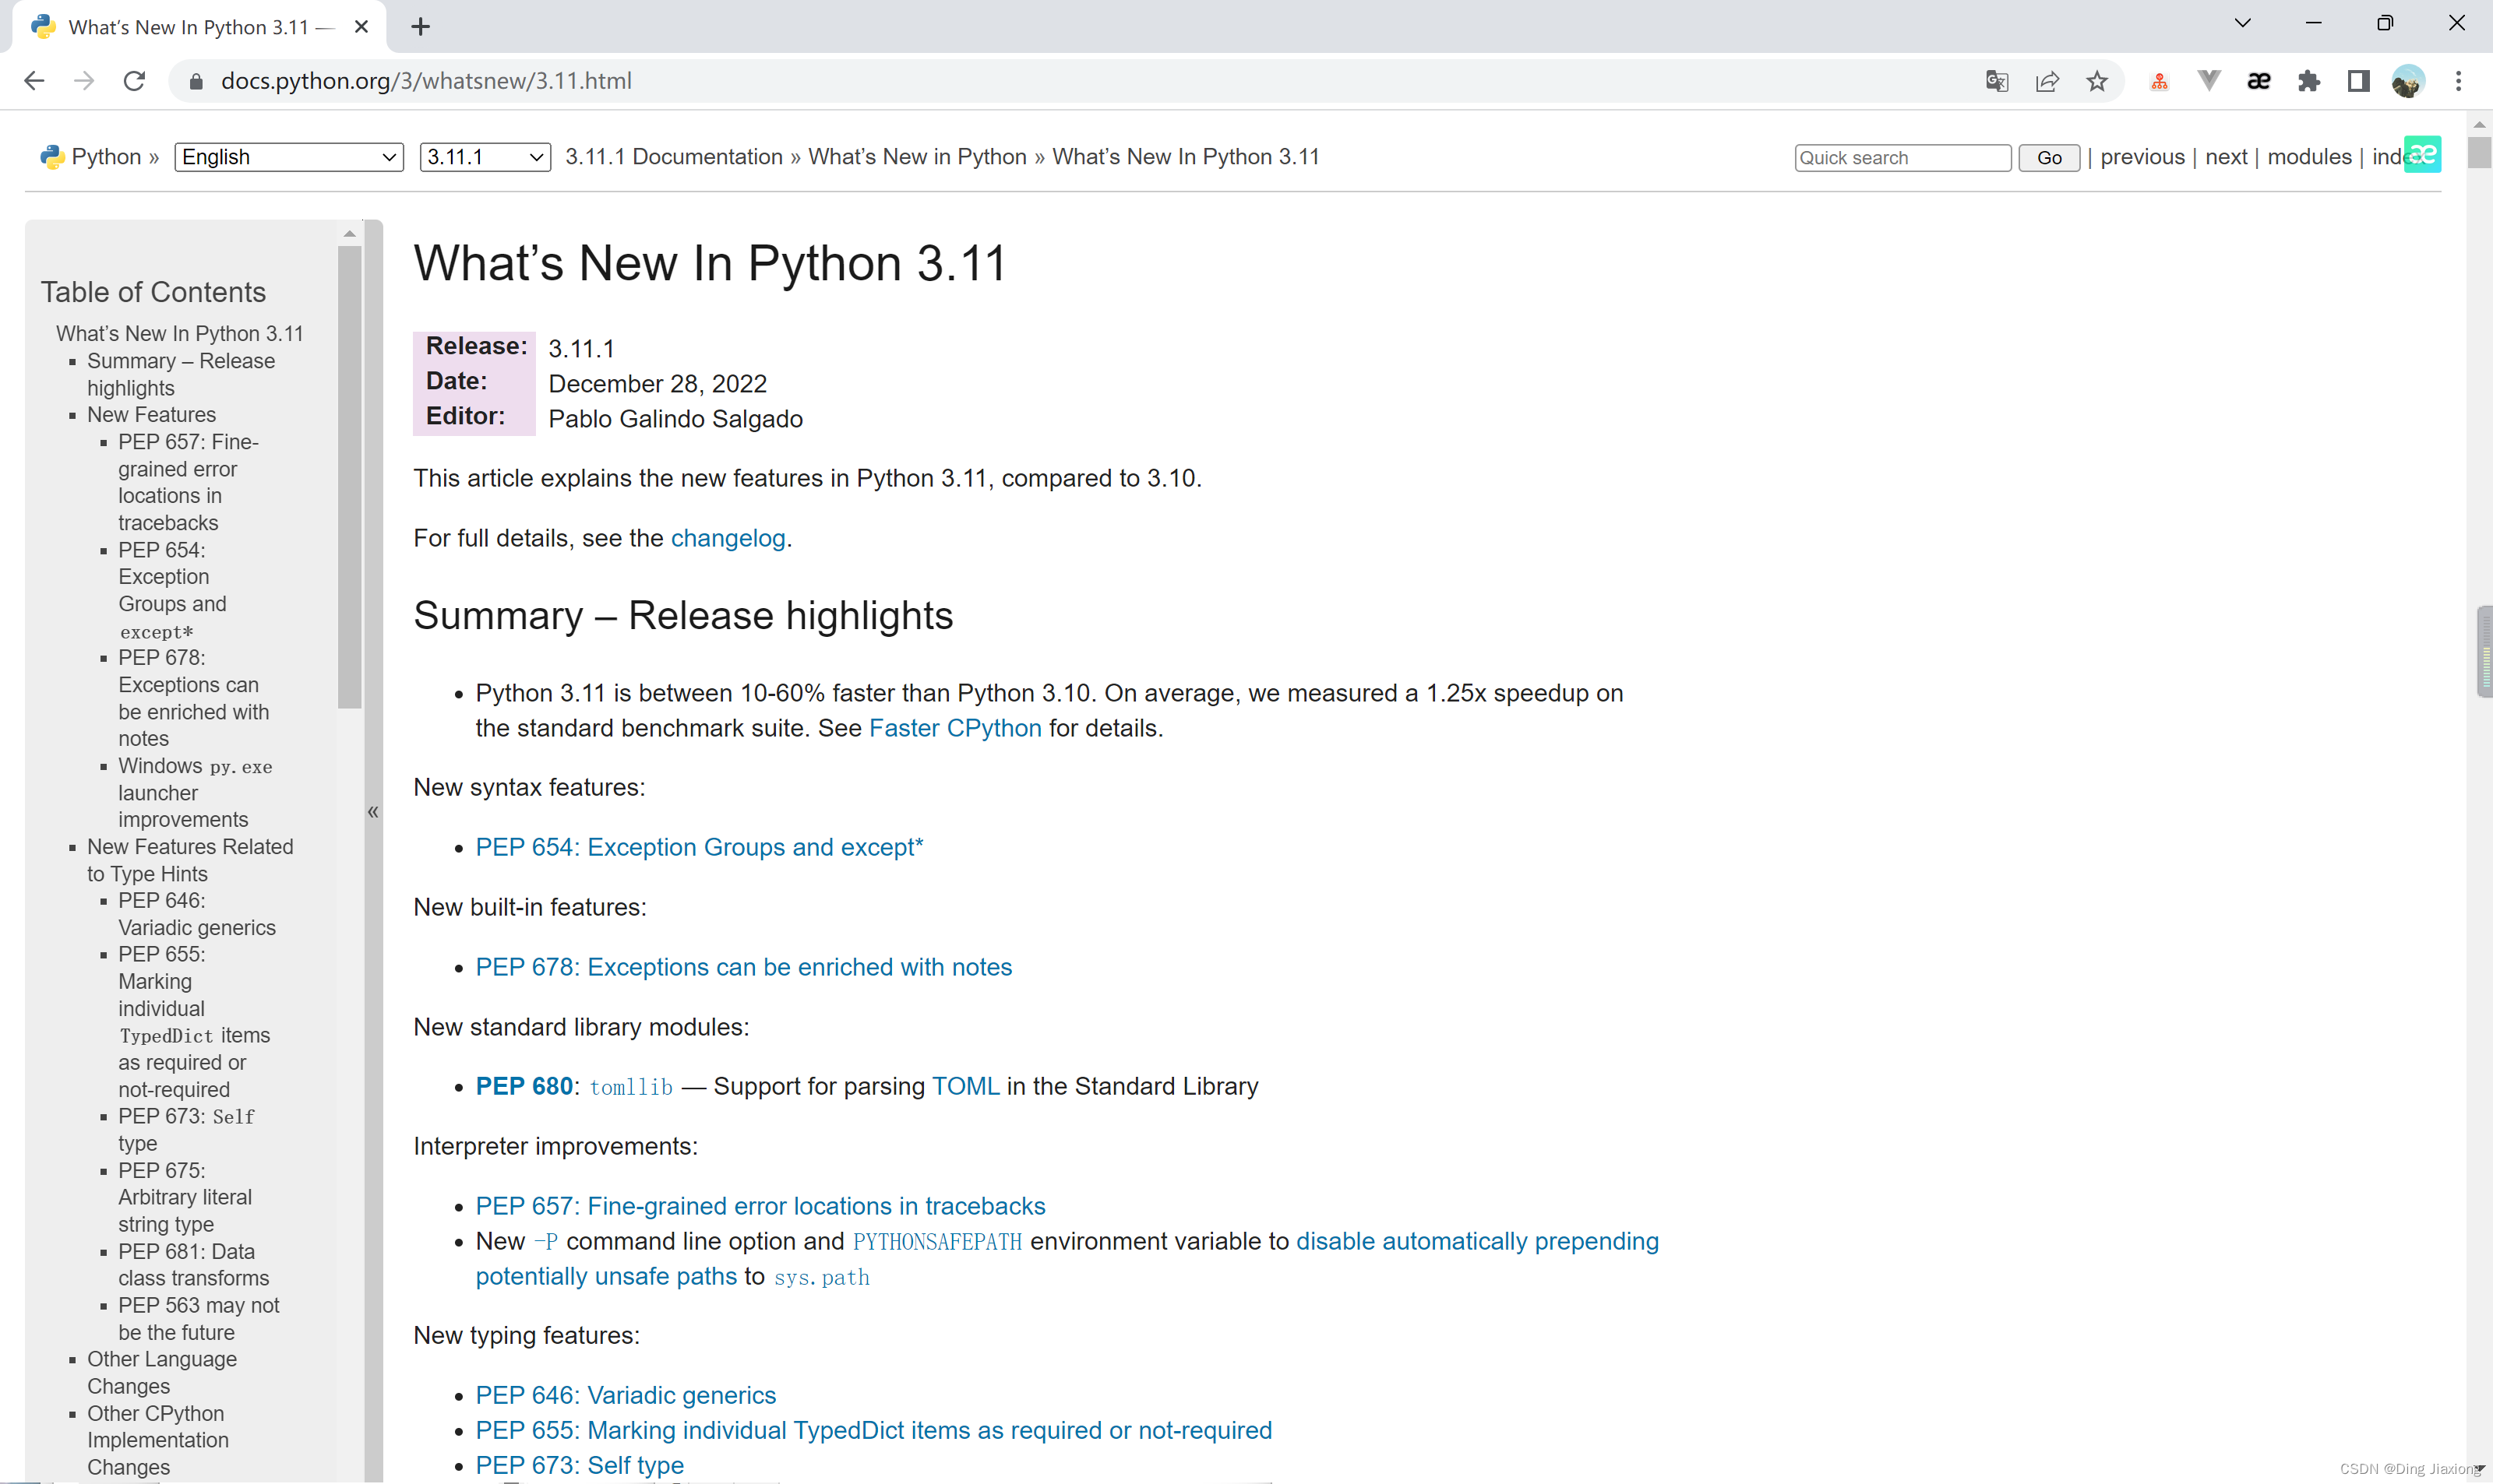Select PEP 681 Data class transforms in sidebar
Screen dimensions: 2493x1484
(x=193, y=1265)
